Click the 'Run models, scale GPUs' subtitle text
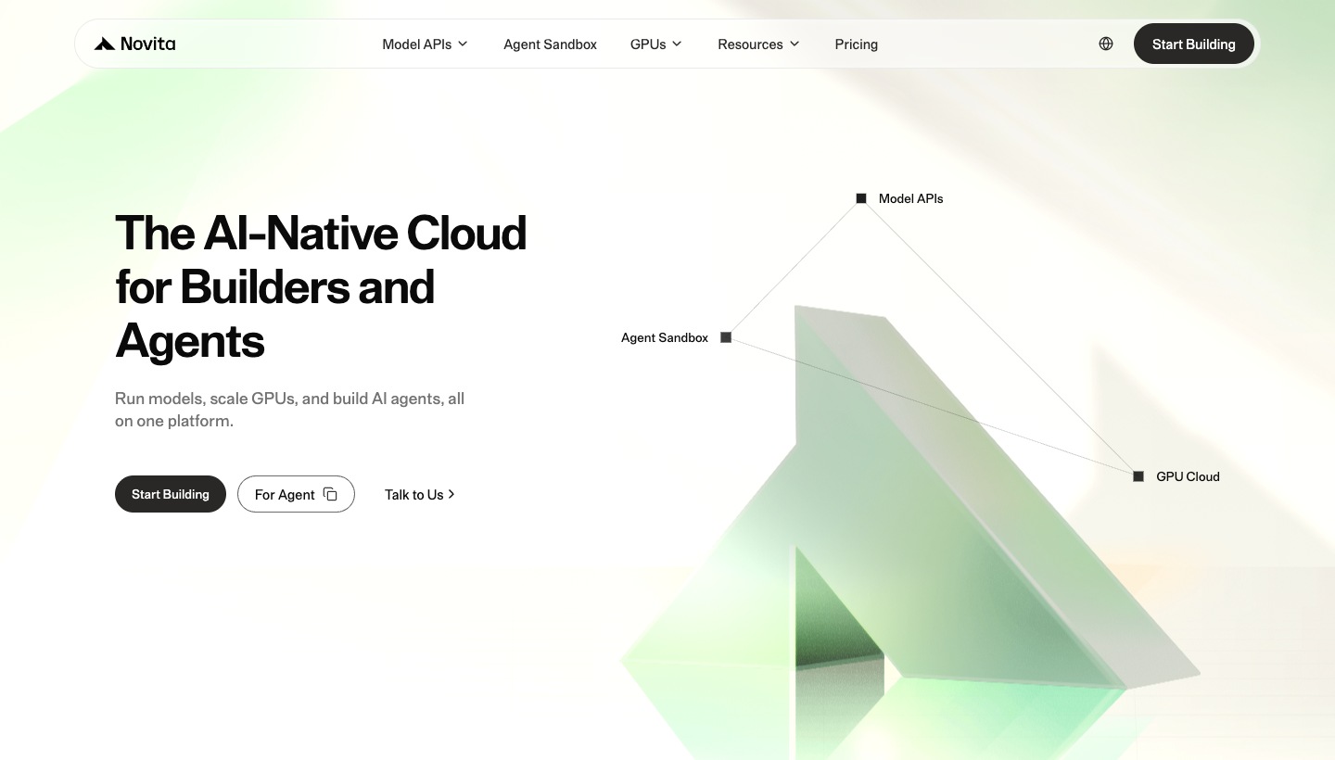Viewport: 1335px width, 760px height. click(289, 410)
